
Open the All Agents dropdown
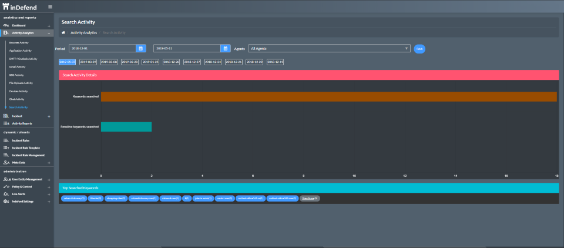(329, 48)
